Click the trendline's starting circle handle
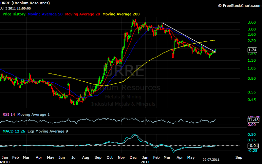The image size is (262, 164). pyautogui.click(x=162, y=23)
